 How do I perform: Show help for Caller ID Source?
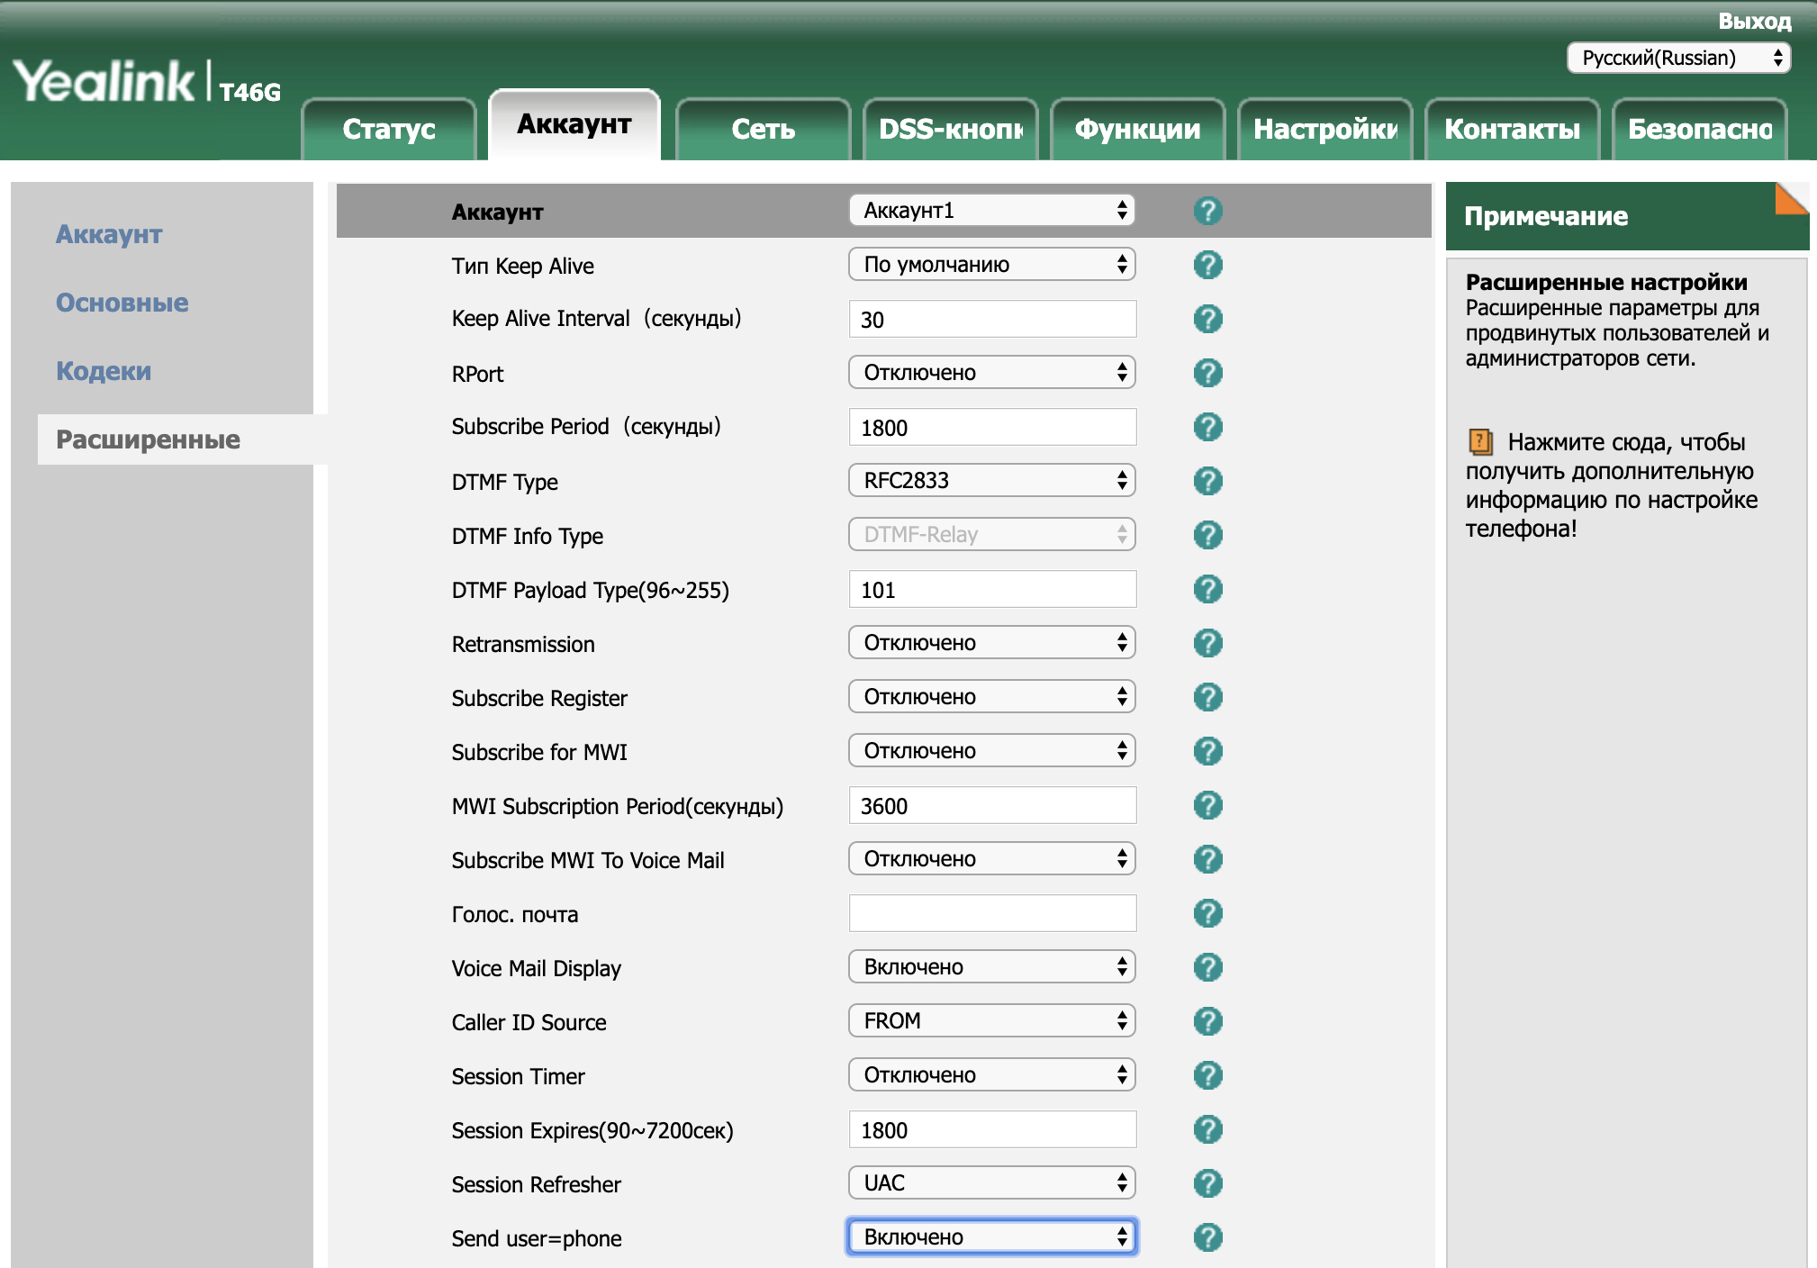pyautogui.click(x=1207, y=1021)
